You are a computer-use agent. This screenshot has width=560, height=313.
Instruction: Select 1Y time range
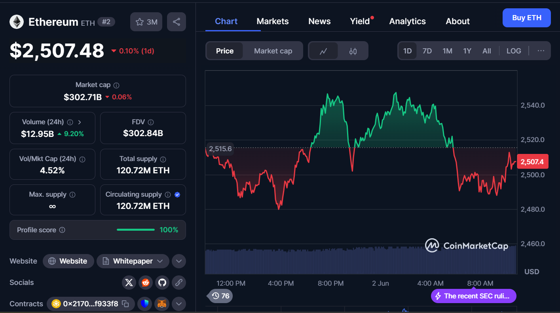(x=467, y=51)
